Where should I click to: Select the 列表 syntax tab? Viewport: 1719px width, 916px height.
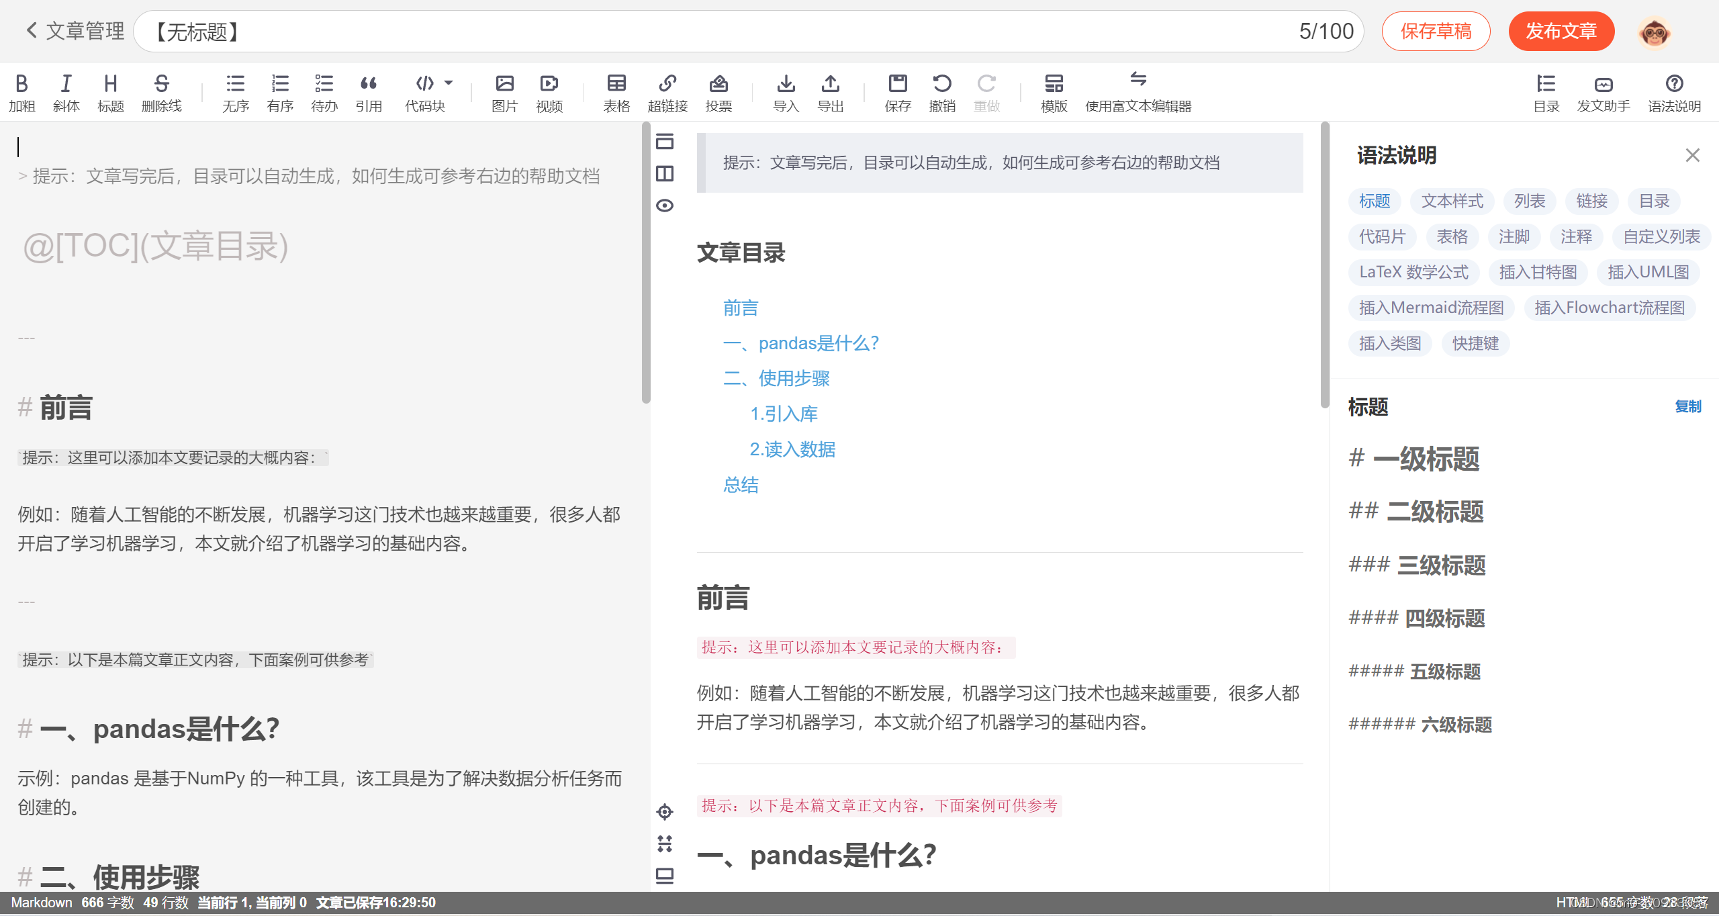coord(1530,201)
